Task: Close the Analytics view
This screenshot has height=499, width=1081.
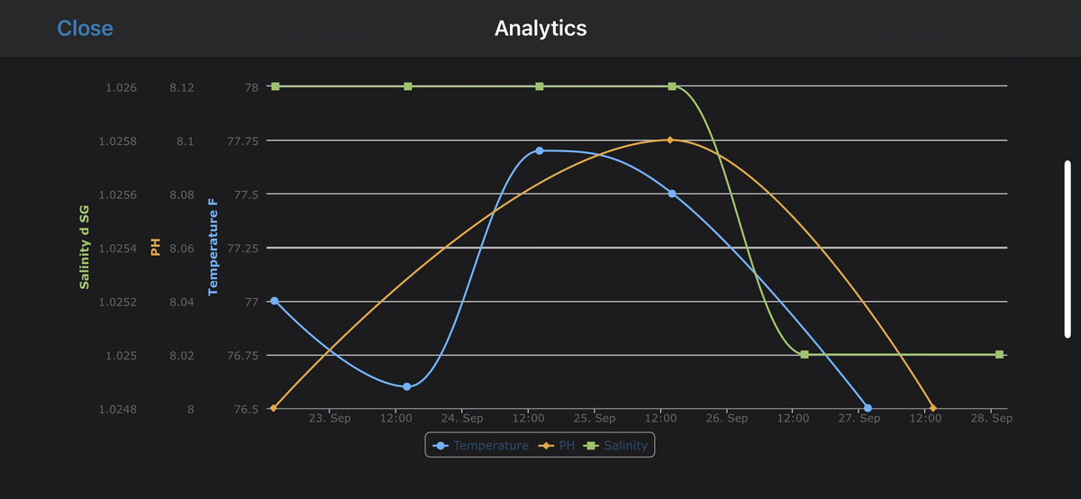Action: (85, 28)
